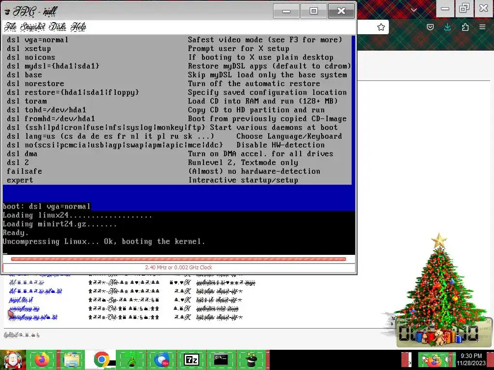Open the pcmciafloppy.img file link

[25, 308]
